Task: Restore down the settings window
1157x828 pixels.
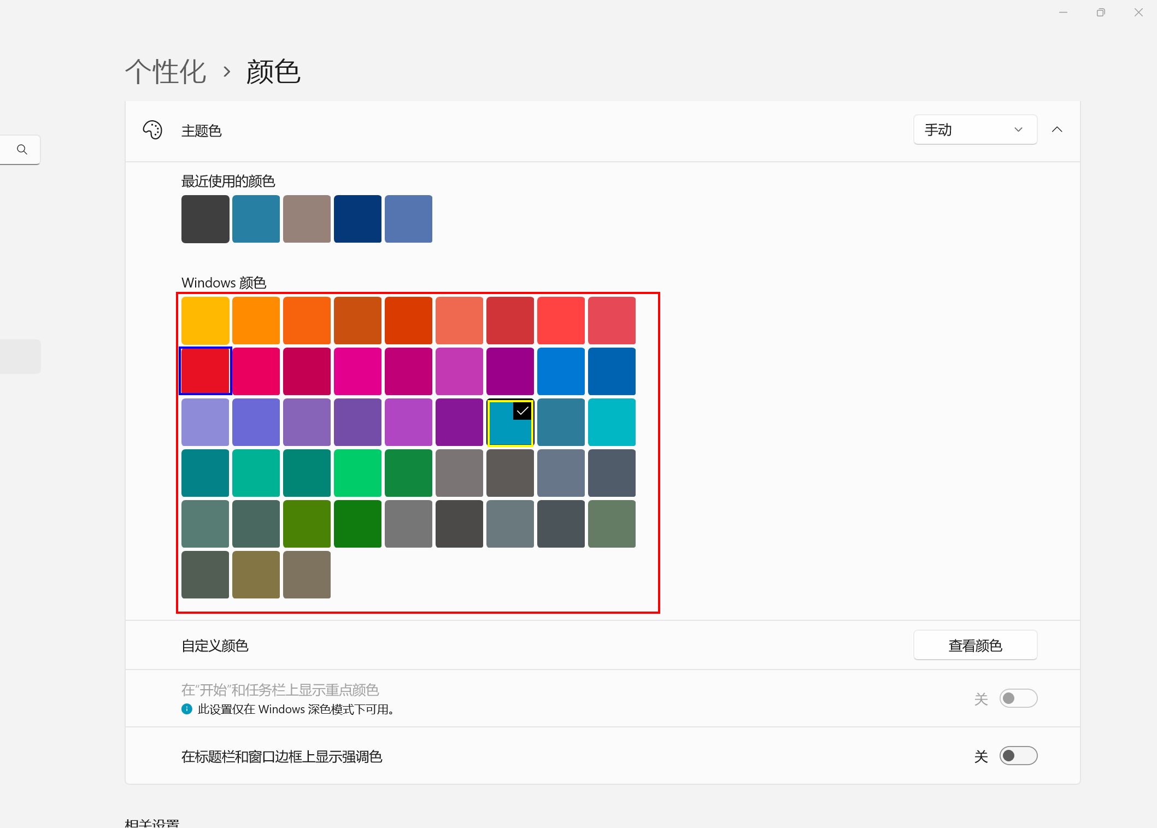Action: pos(1101,12)
